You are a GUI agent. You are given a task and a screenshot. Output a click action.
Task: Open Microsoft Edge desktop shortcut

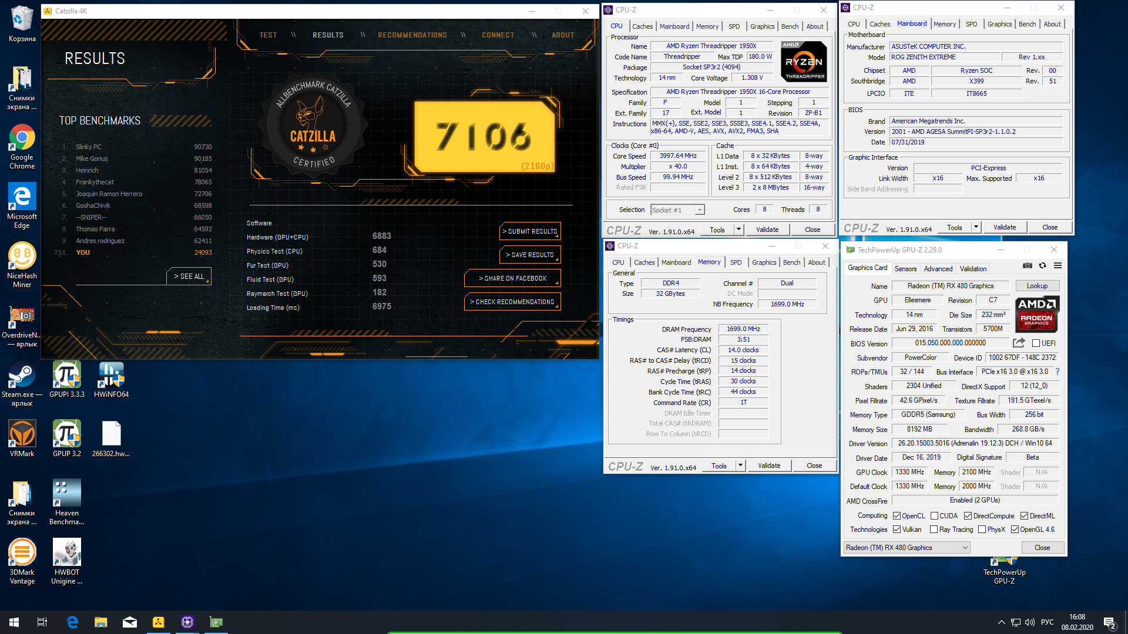[x=22, y=205]
